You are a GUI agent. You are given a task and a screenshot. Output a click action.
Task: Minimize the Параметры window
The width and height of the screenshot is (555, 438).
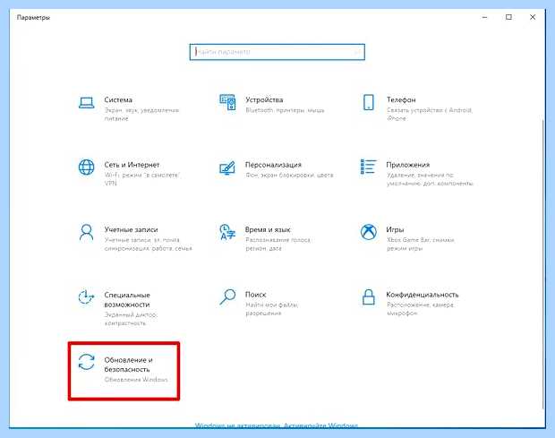pyautogui.click(x=485, y=17)
